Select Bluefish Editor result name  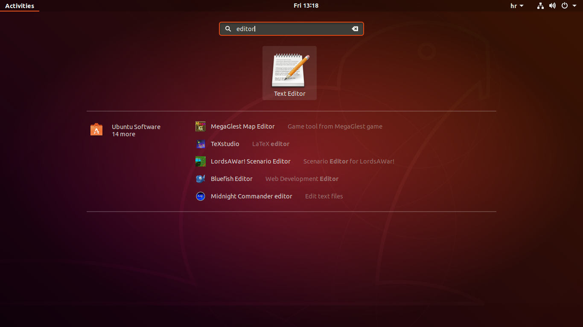232,179
